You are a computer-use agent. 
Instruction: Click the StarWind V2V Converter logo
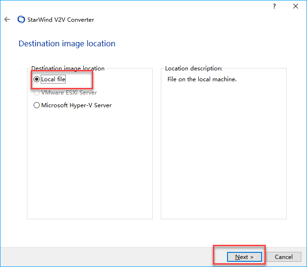point(21,19)
